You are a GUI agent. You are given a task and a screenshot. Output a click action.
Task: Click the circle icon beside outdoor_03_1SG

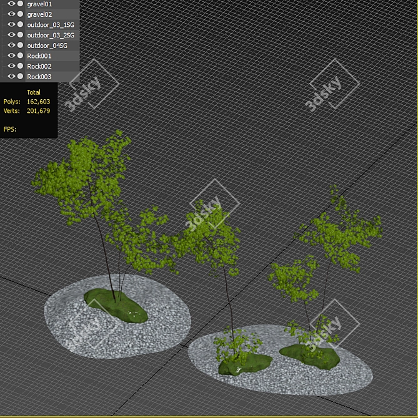tap(20, 24)
